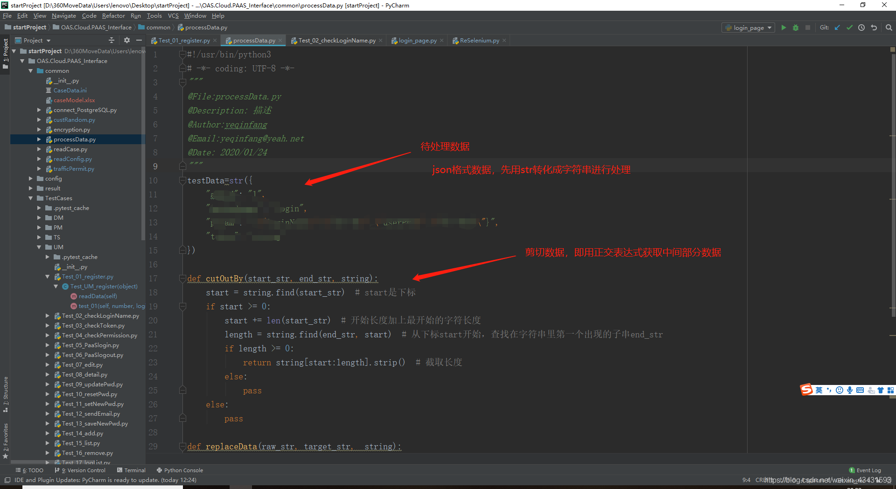Viewport: 896px width, 489px height.
Task: Open the Version Control tool window
Action: coord(80,470)
